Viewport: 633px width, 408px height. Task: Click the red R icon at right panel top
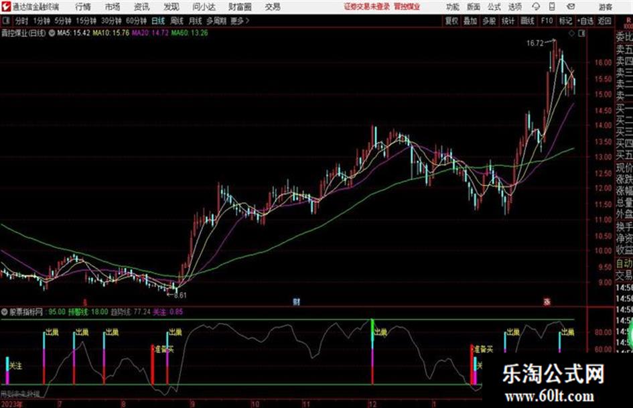coord(628,21)
